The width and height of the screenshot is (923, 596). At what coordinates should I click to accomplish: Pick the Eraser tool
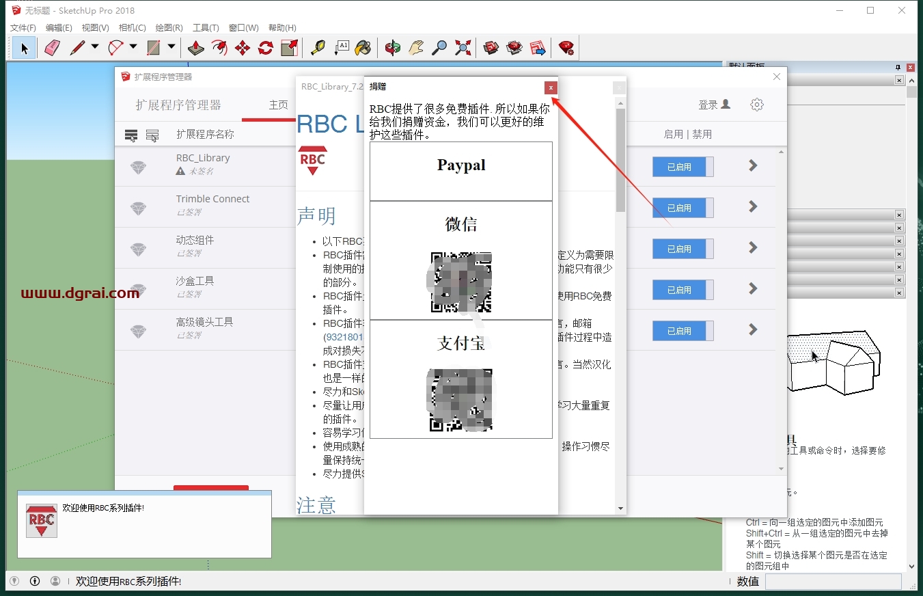[52, 48]
